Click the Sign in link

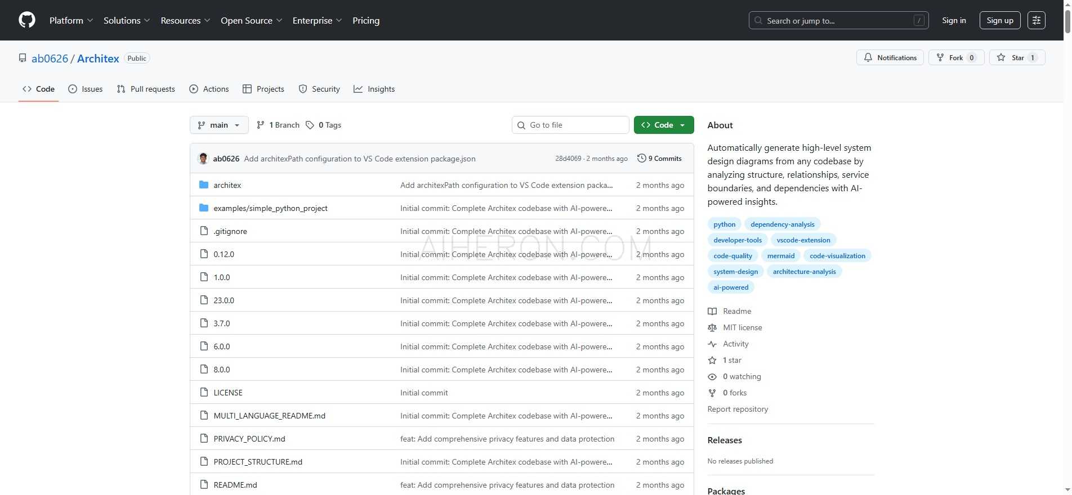click(954, 20)
